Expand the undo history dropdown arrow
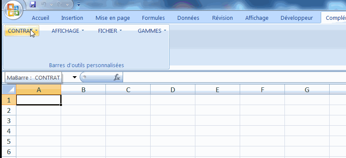Viewport: 346px width, 158px height. click(51, 5)
